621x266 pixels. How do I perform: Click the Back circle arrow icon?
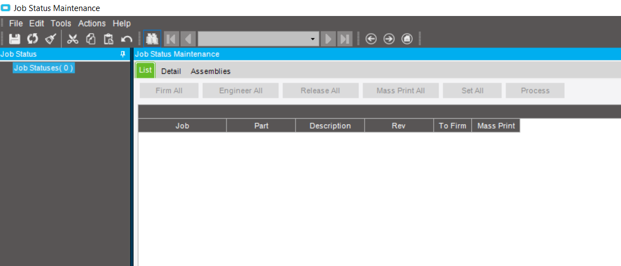pos(371,39)
